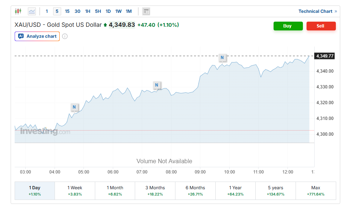Set the 1-minute interval
345x212 pixels.
[47, 11]
